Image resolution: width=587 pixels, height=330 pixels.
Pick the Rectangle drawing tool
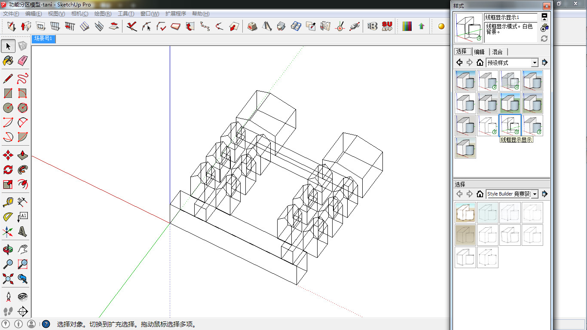point(8,93)
